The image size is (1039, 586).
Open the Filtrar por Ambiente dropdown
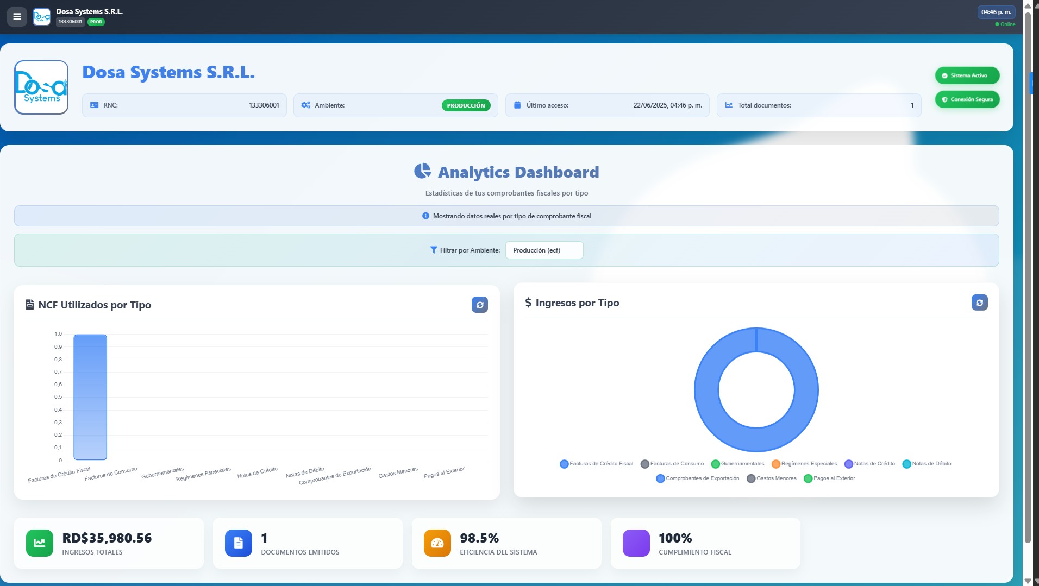pos(544,250)
